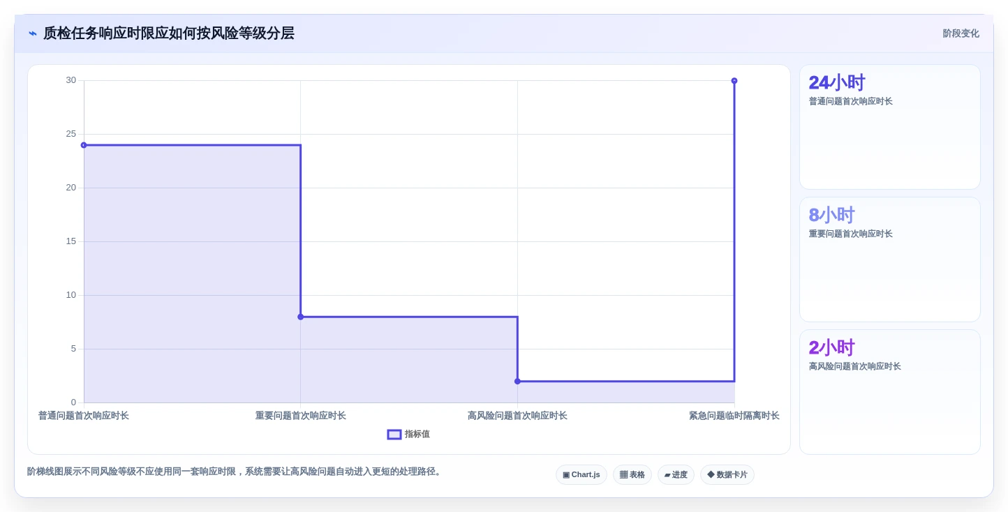Click the 指标值 legend label

point(417,434)
